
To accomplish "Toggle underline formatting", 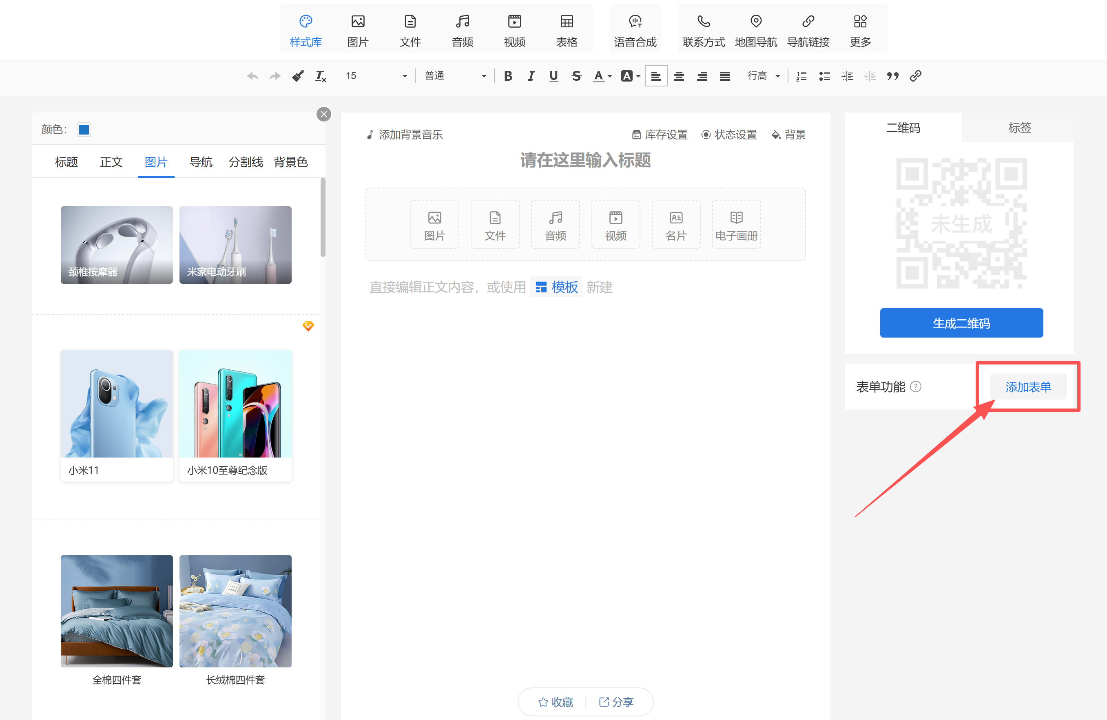I will 553,76.
